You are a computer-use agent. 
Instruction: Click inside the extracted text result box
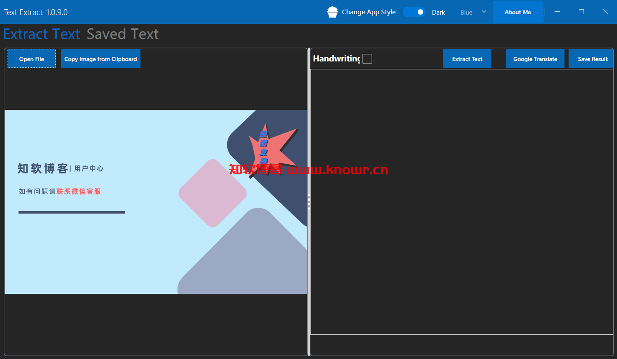pos(462,202)
